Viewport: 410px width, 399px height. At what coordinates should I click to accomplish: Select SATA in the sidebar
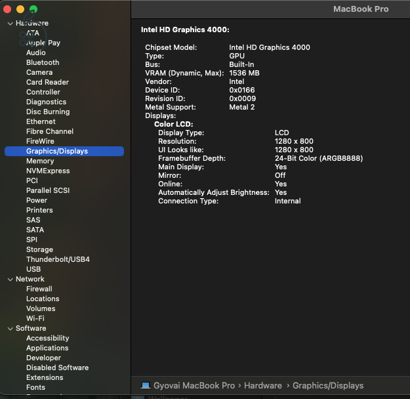point(35,230)
